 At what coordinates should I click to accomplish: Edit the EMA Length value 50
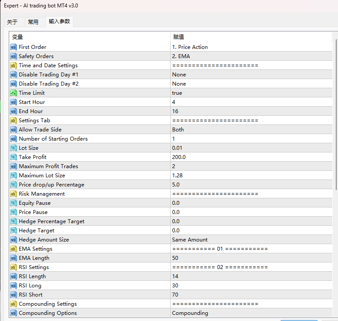pyautogui.click(x=252, y=258)
